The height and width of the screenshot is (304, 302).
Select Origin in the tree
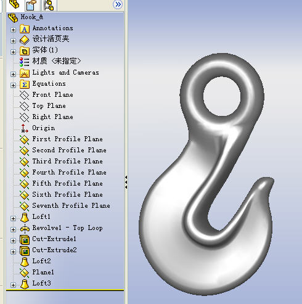(44, 128)
